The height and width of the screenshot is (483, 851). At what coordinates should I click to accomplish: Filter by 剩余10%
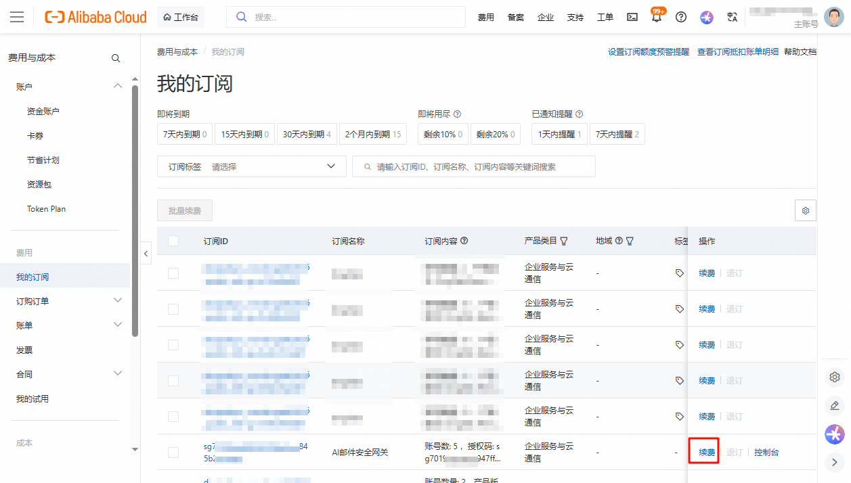click(x=443, y=134)
